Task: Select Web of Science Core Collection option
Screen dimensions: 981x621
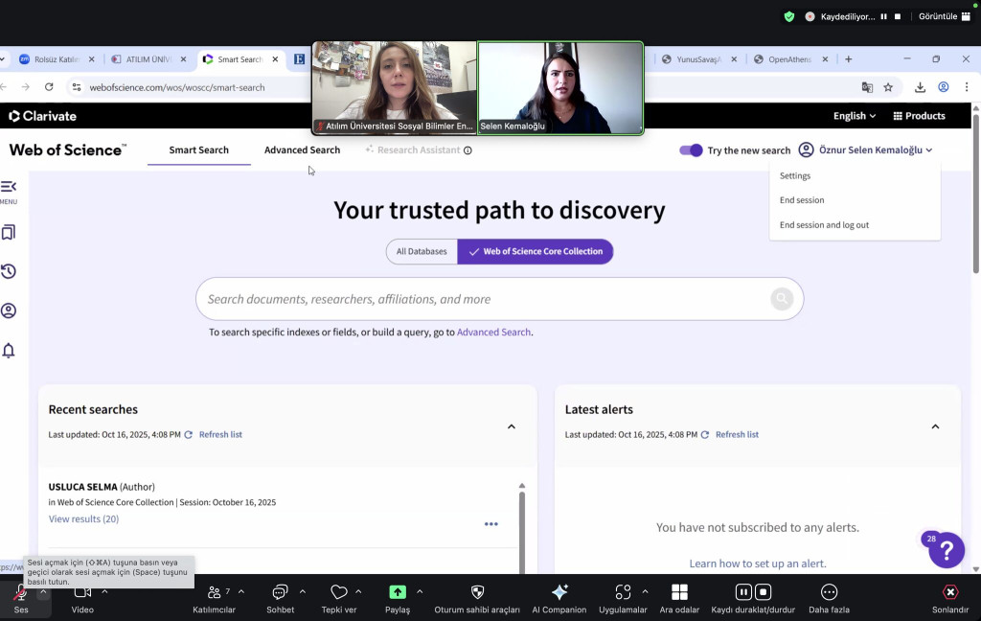Action: [x=536, y=252]
